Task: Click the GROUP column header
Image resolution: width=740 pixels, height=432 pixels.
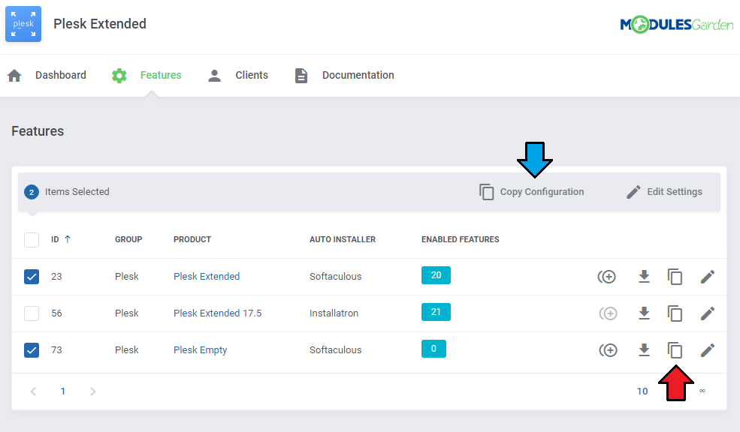Action: [128, 239]
